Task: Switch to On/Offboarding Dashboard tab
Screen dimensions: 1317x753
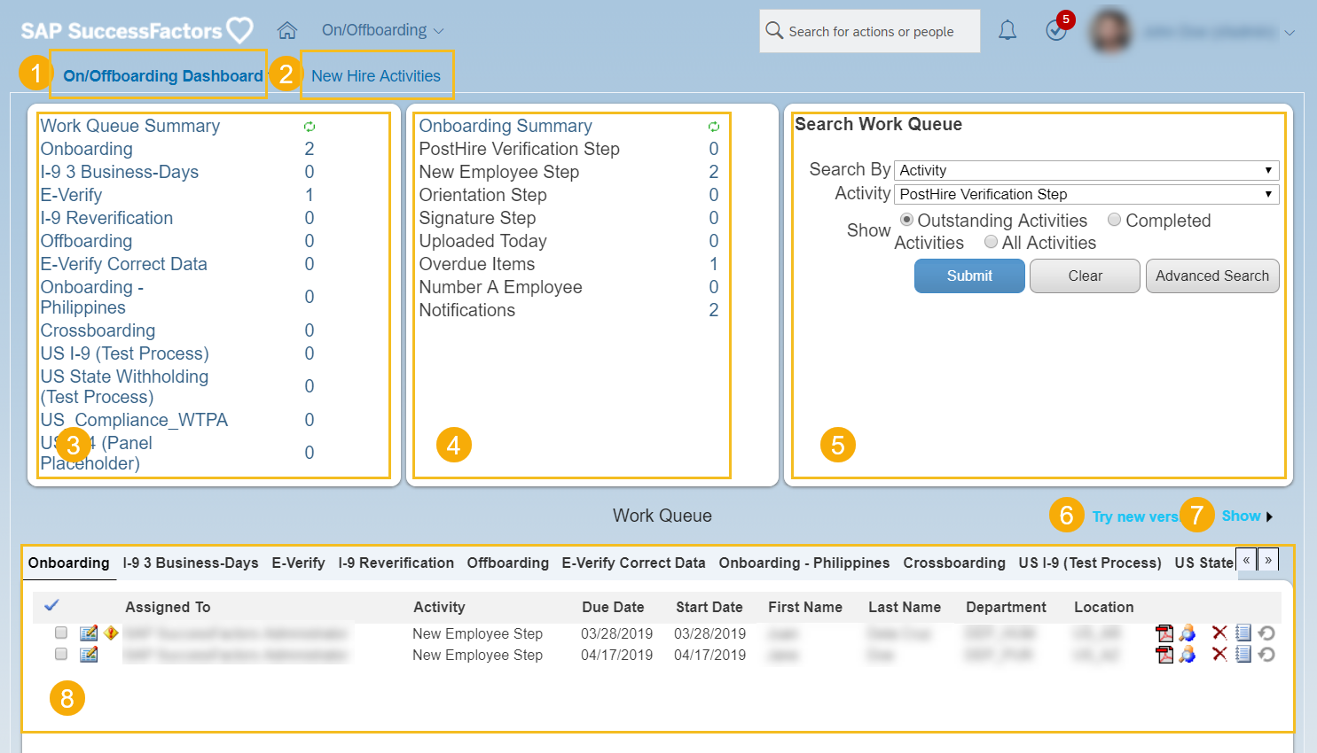Action: point(163,76)
